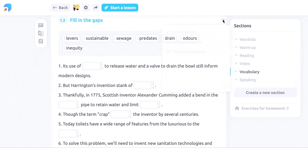Viewport: 308px width, 148px height.
Task: Open the Speaking section
Action: click(x=247, y=80)
